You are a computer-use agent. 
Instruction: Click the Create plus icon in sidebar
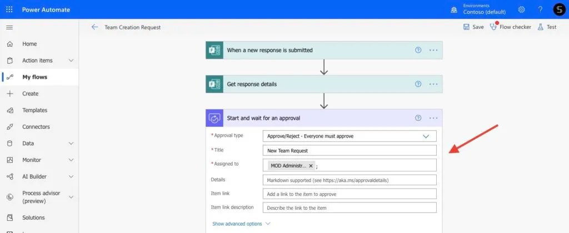pos(10,94)
